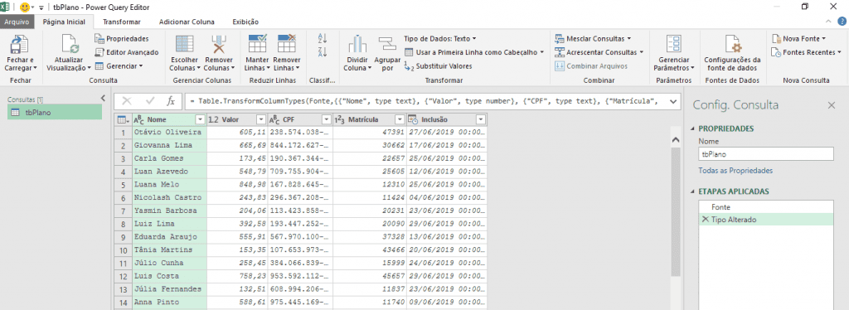Open the Quick Access Toolbar customize arrow
Viewport: 849px width, 310px height.
pyautogui.click(x=41, y=8)
